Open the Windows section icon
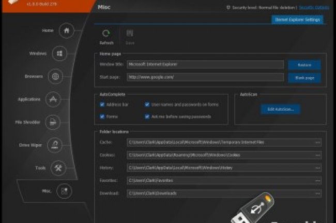The height and width of the screenshot is (223, 336). point(59,54)
